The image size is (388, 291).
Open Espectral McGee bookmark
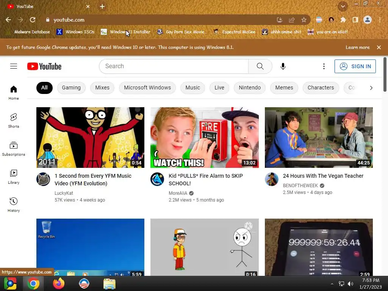[235, 32]
